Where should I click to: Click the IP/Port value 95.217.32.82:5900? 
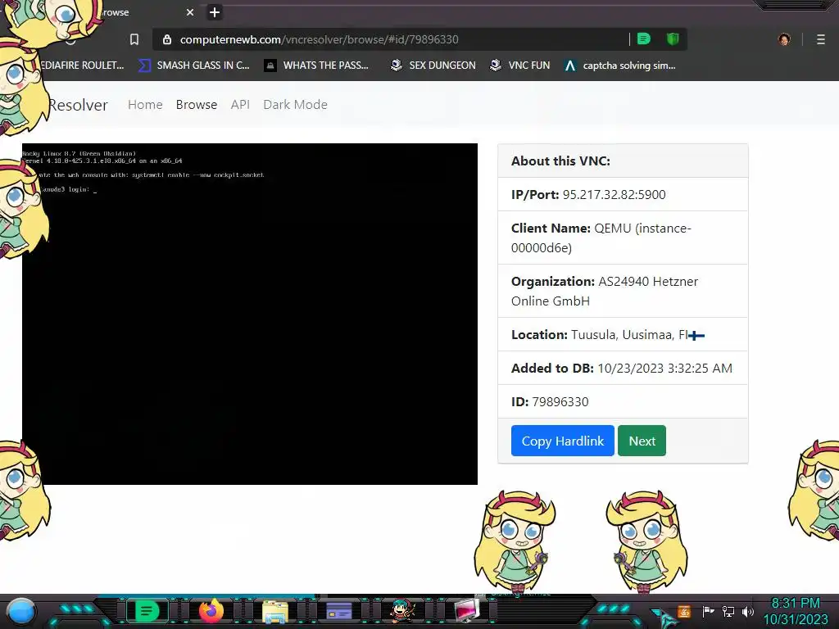pos(614,195)
